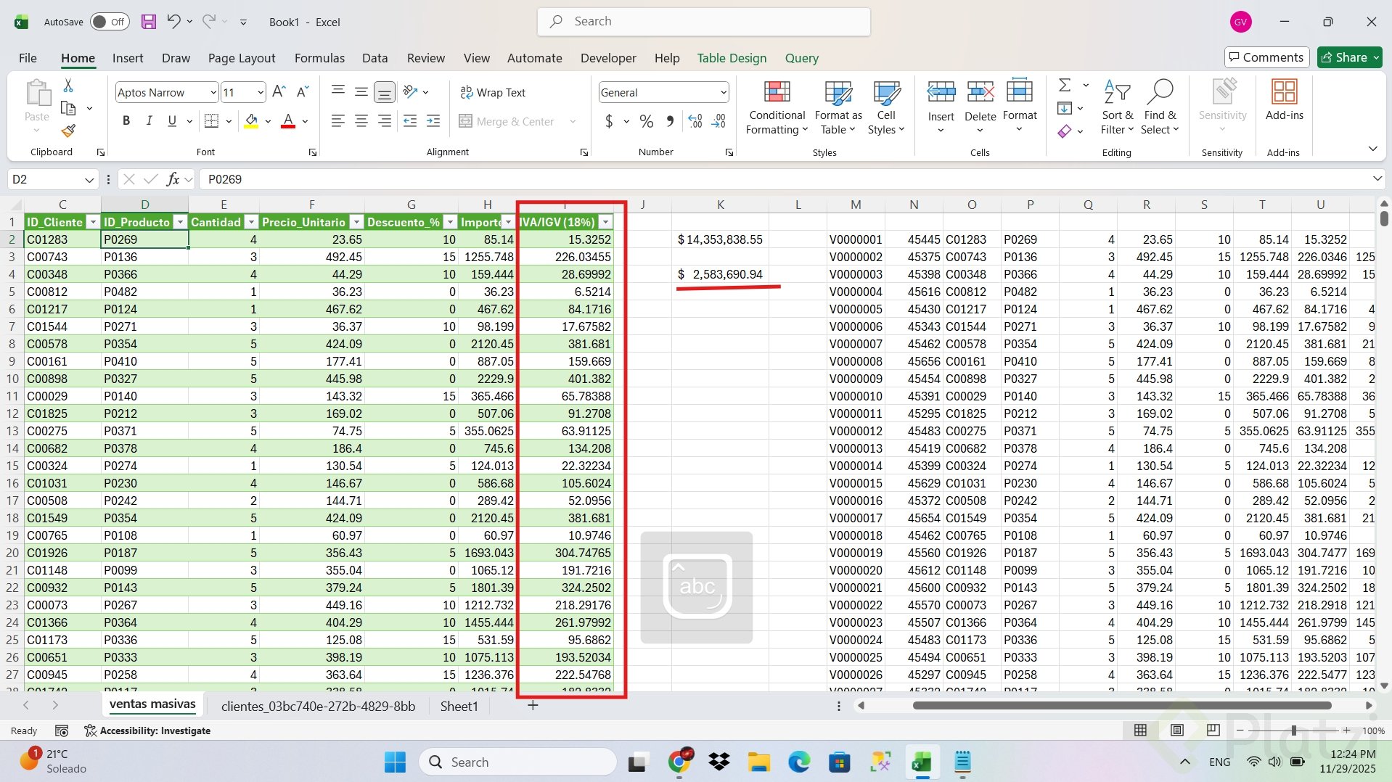Apply percent style to the selection

647,122
